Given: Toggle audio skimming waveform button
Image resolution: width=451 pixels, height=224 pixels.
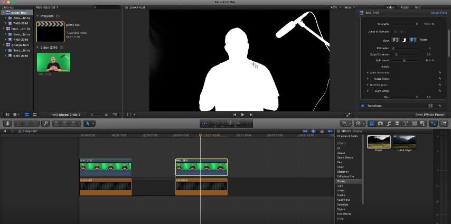Looking at the screenshot, I should 314,132.
